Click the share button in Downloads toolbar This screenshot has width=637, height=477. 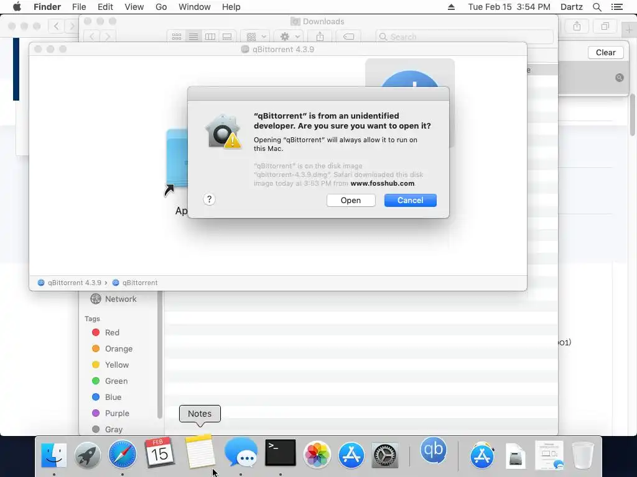pyautogui.click(x=320, y=37)
